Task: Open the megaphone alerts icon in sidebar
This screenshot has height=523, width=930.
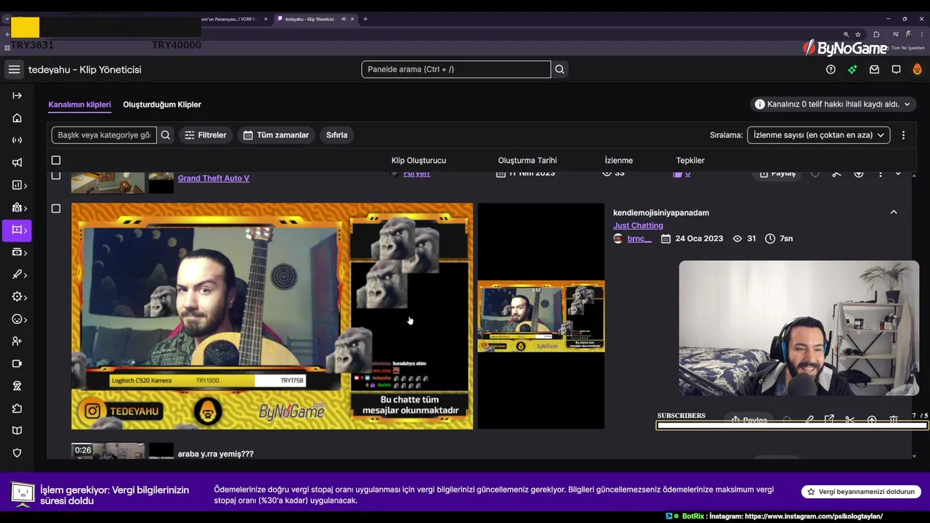Action: [x=17, y=163]
